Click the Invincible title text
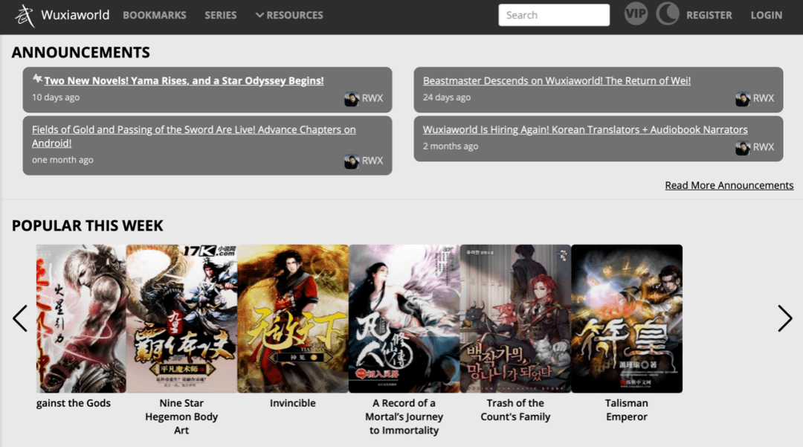803x447 pixels. click(x=293, y=403)
